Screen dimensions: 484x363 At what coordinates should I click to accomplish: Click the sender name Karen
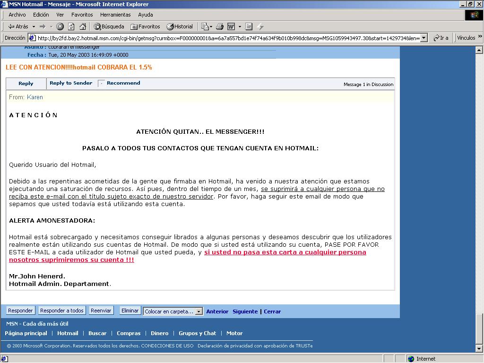click(35, 97)
